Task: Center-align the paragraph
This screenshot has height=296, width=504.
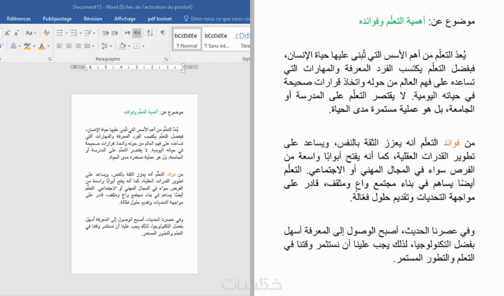Action: point(69,46)
